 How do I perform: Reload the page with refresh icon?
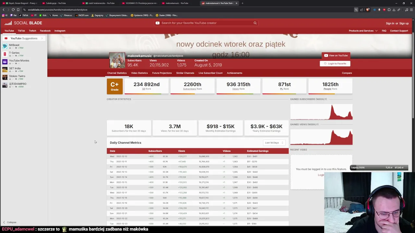(13, 10)
